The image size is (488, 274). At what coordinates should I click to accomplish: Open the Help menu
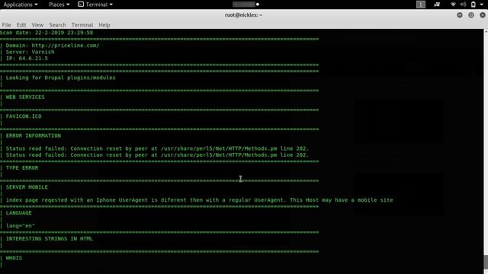point(104,25)
